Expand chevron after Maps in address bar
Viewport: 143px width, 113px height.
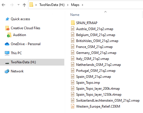[82, 5]
